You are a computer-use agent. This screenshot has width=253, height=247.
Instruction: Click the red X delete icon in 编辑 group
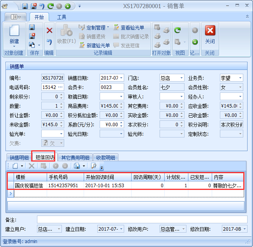click(49, 30)
